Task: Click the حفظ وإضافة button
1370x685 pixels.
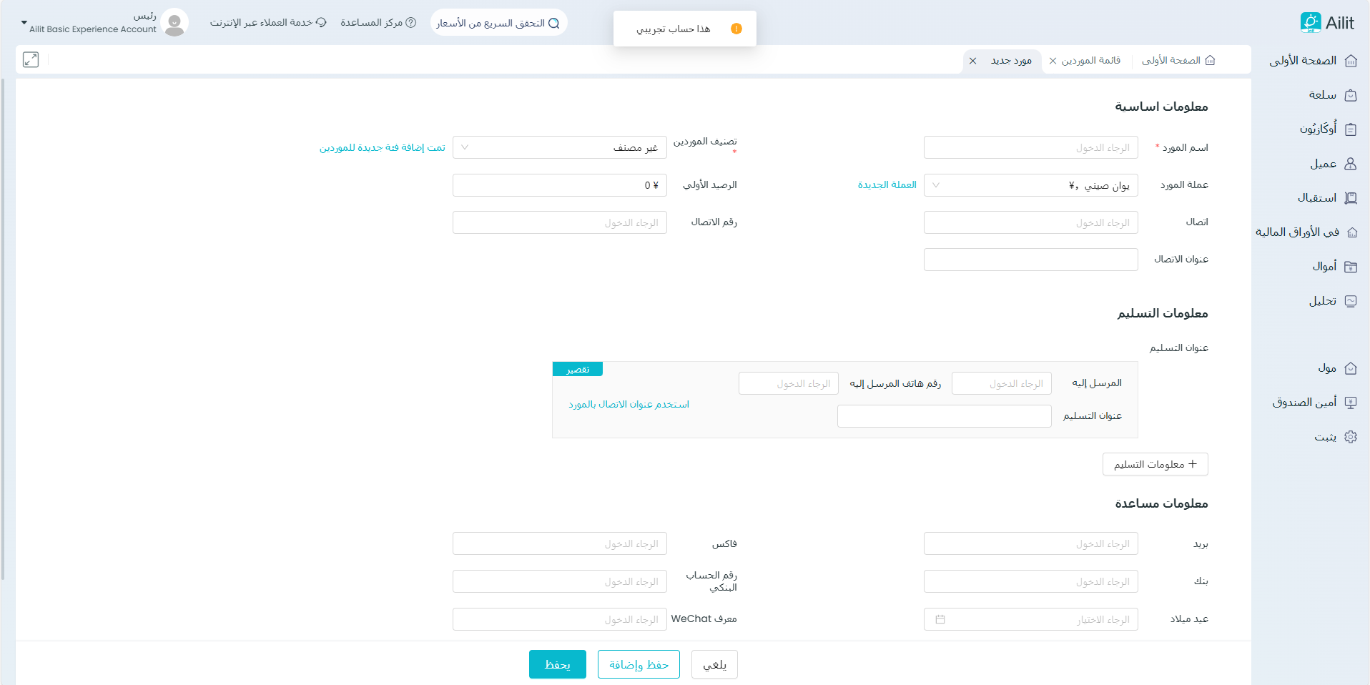Action: (x=639, y=664)
